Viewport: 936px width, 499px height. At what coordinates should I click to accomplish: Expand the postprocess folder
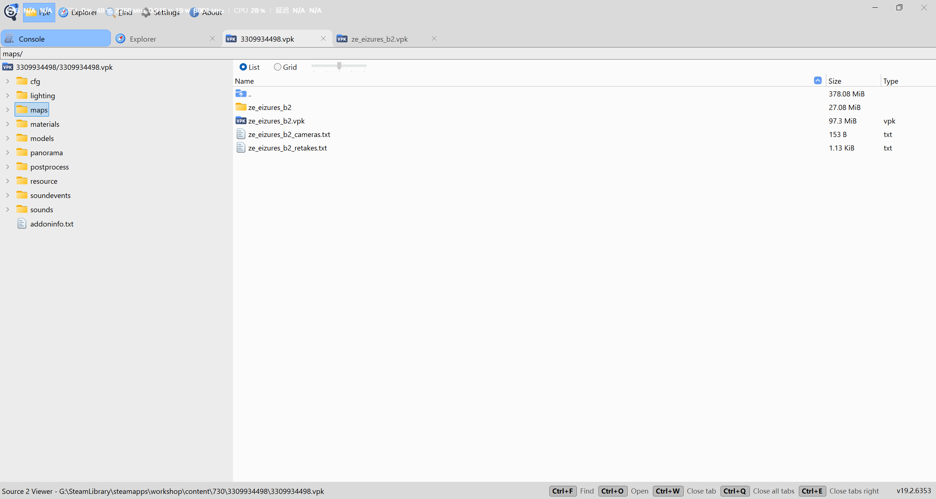[x=7, y=167]
